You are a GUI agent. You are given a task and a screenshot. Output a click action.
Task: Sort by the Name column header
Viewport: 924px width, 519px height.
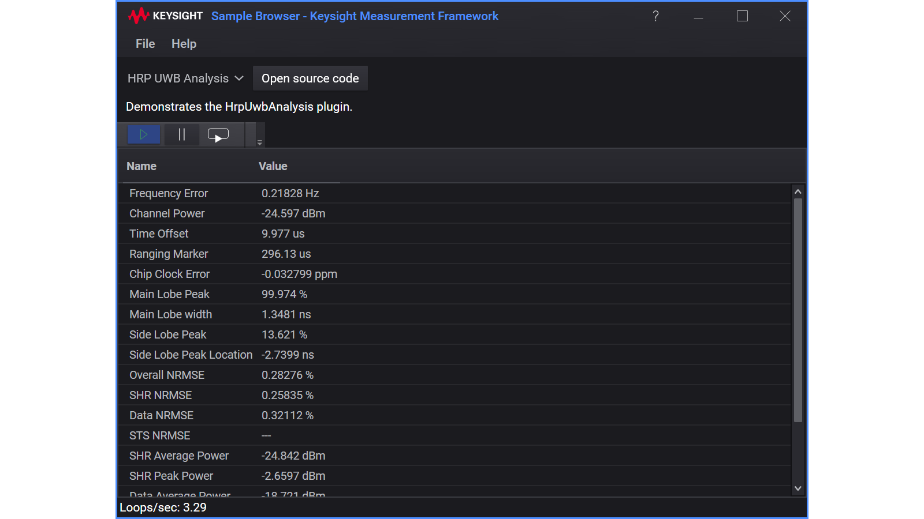(141, 166)
